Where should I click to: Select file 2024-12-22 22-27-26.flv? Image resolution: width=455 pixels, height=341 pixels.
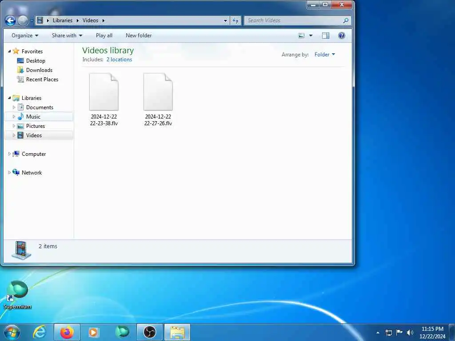tap(158, 99)
